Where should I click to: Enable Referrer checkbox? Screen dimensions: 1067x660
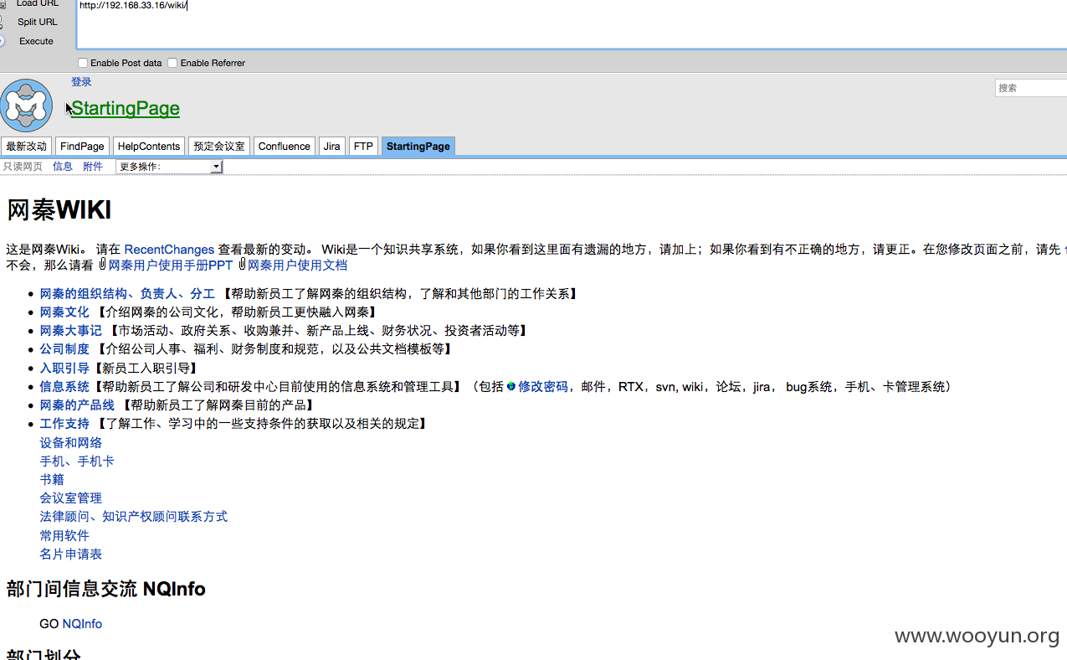click(x=172, y=63)
